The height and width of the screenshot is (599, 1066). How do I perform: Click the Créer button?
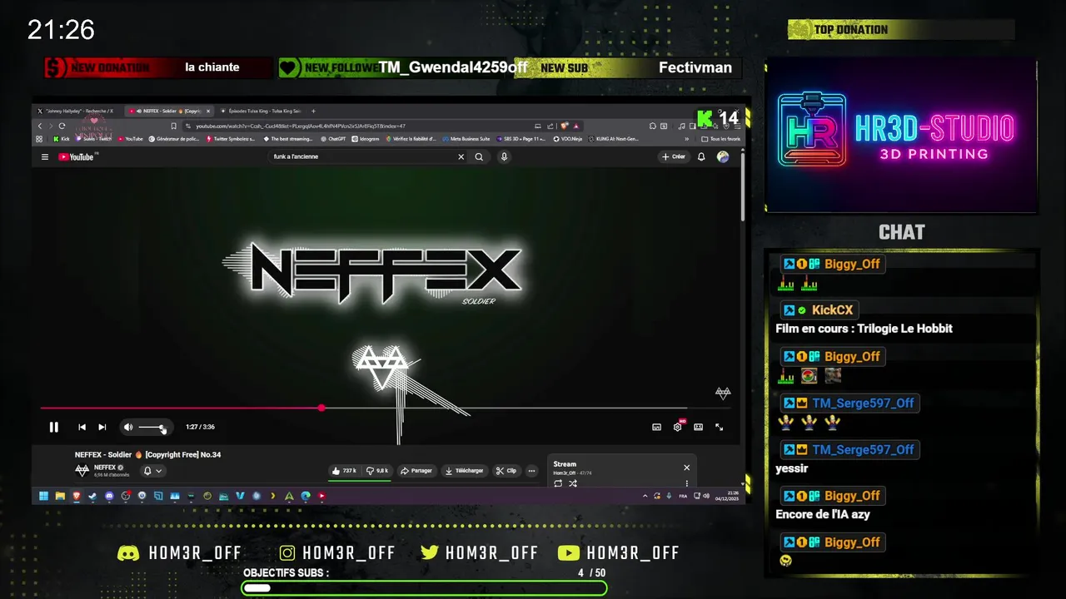pos(673,156)
